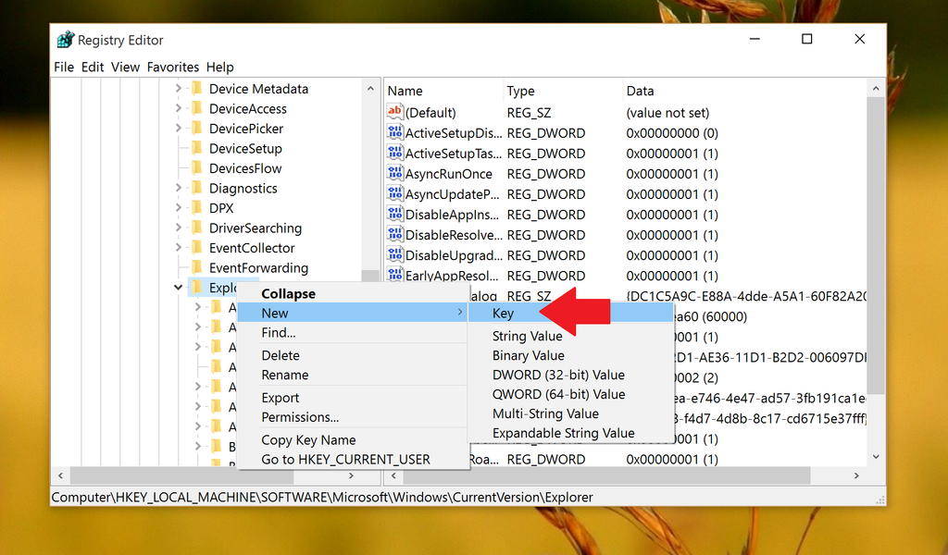Select Multi-String Value
Screen dimensions: 948x555
click(x=570, y=413)
